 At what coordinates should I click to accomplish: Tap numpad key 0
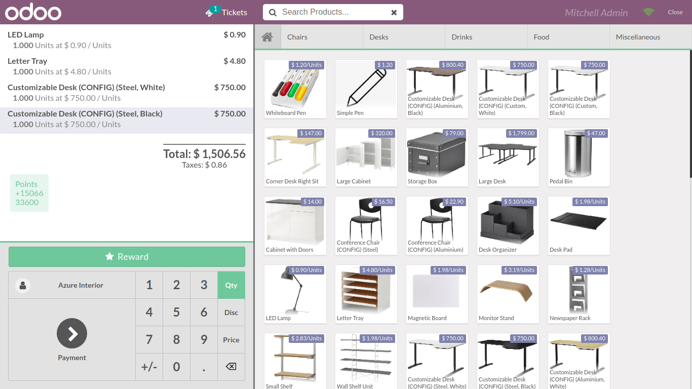[176, 367]
